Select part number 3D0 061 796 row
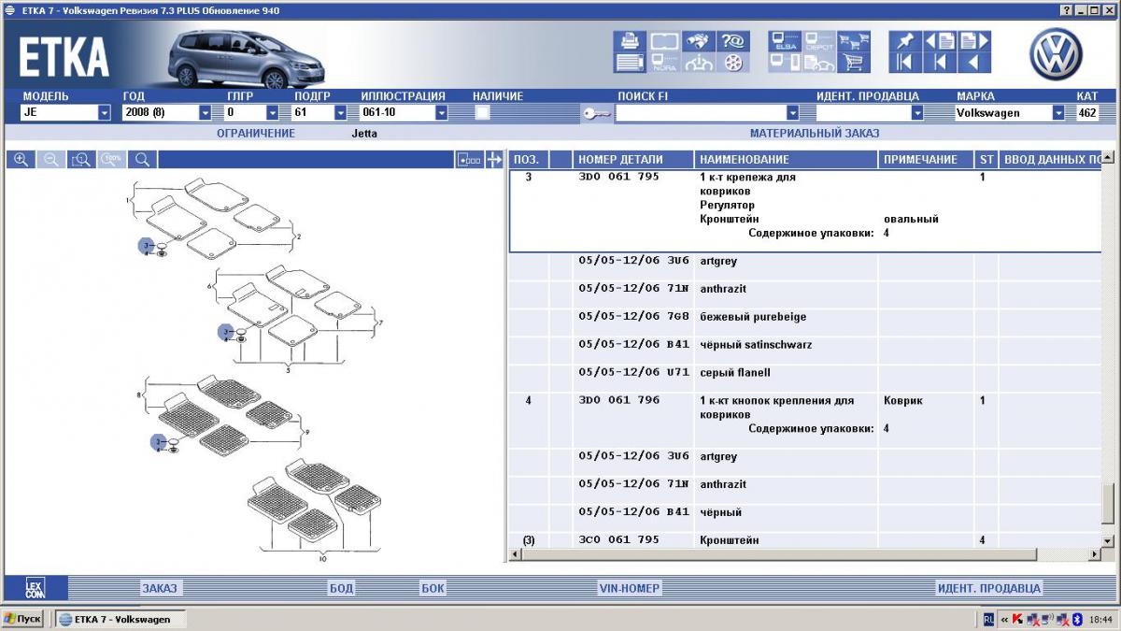 [x=805, y=420]
